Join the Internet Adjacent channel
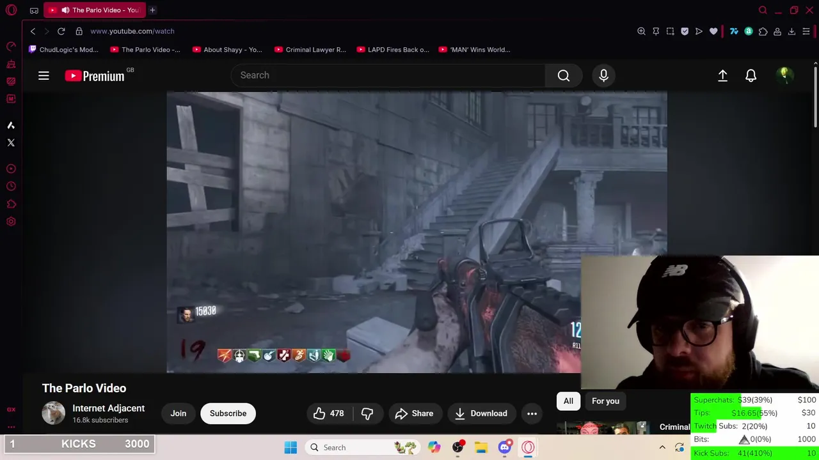This screenshot has height=460, width=819. coord(178,413)
